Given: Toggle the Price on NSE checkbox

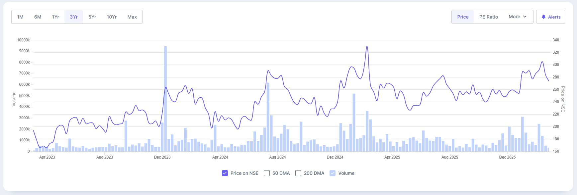Looking at the screenshot, I should [225, 173].
